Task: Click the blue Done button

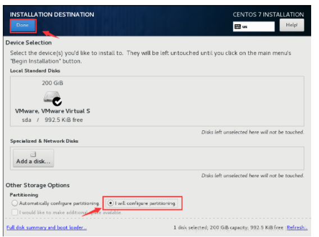Action: [23, 26]
